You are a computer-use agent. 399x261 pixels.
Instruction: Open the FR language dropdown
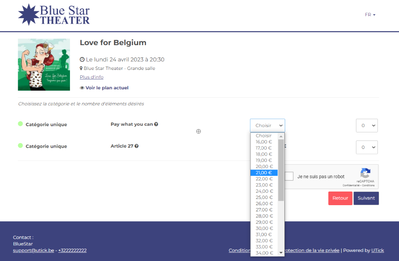pos(370,14)
